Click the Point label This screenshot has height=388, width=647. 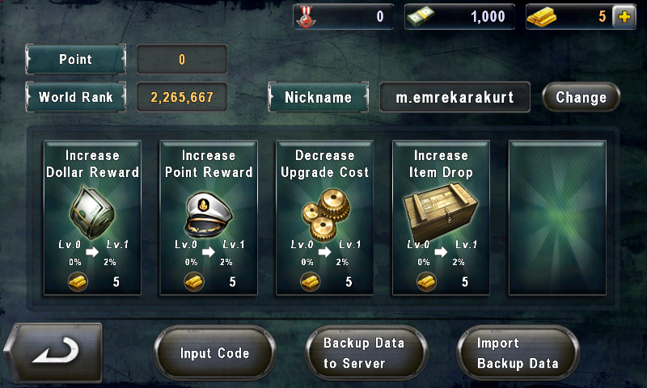pyautogui.click(x=75, y=59)
